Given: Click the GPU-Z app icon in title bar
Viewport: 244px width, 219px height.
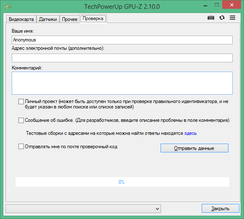Looking at the screenshot, I should (8, 6).
